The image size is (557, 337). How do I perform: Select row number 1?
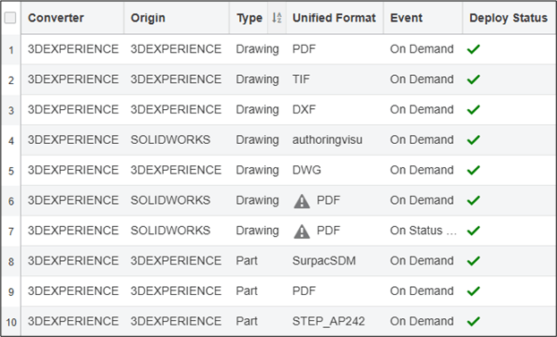tap(11, 50)
